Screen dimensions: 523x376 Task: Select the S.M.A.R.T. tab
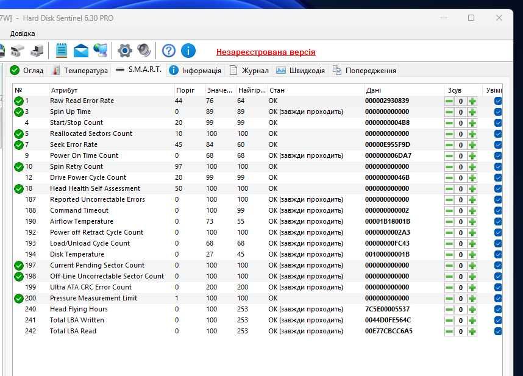[139, 69]
